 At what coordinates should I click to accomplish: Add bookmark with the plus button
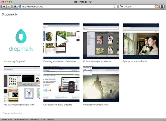click(15, 7)
